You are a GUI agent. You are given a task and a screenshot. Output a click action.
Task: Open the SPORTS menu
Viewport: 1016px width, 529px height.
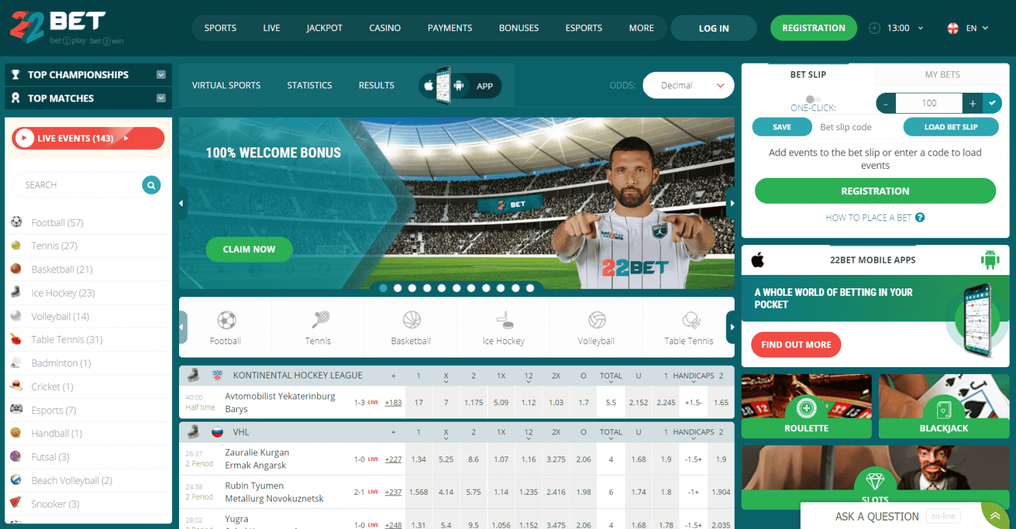click(x=220, y=28)
